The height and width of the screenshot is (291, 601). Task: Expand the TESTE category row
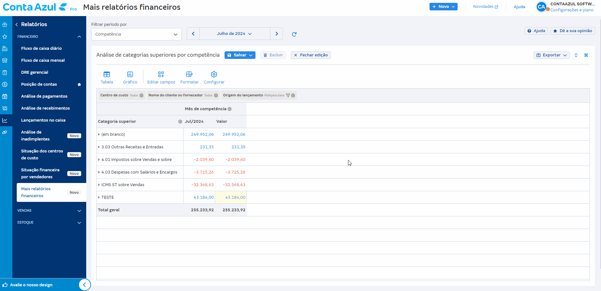[99, 197]
